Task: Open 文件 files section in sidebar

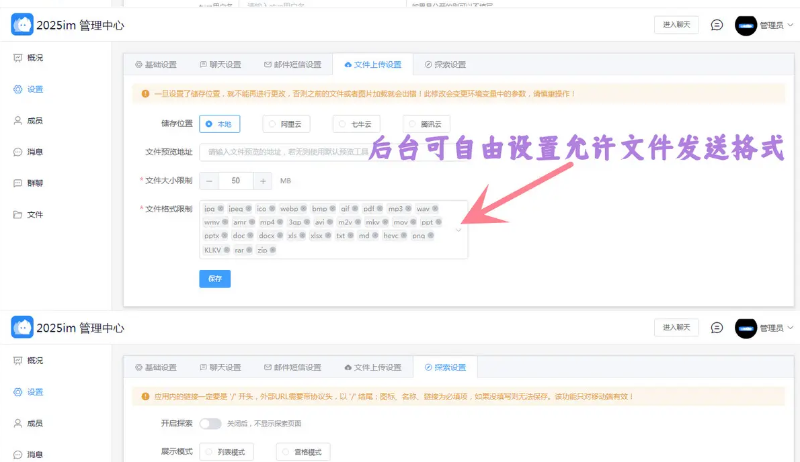Action: click(x=35, y=215)
